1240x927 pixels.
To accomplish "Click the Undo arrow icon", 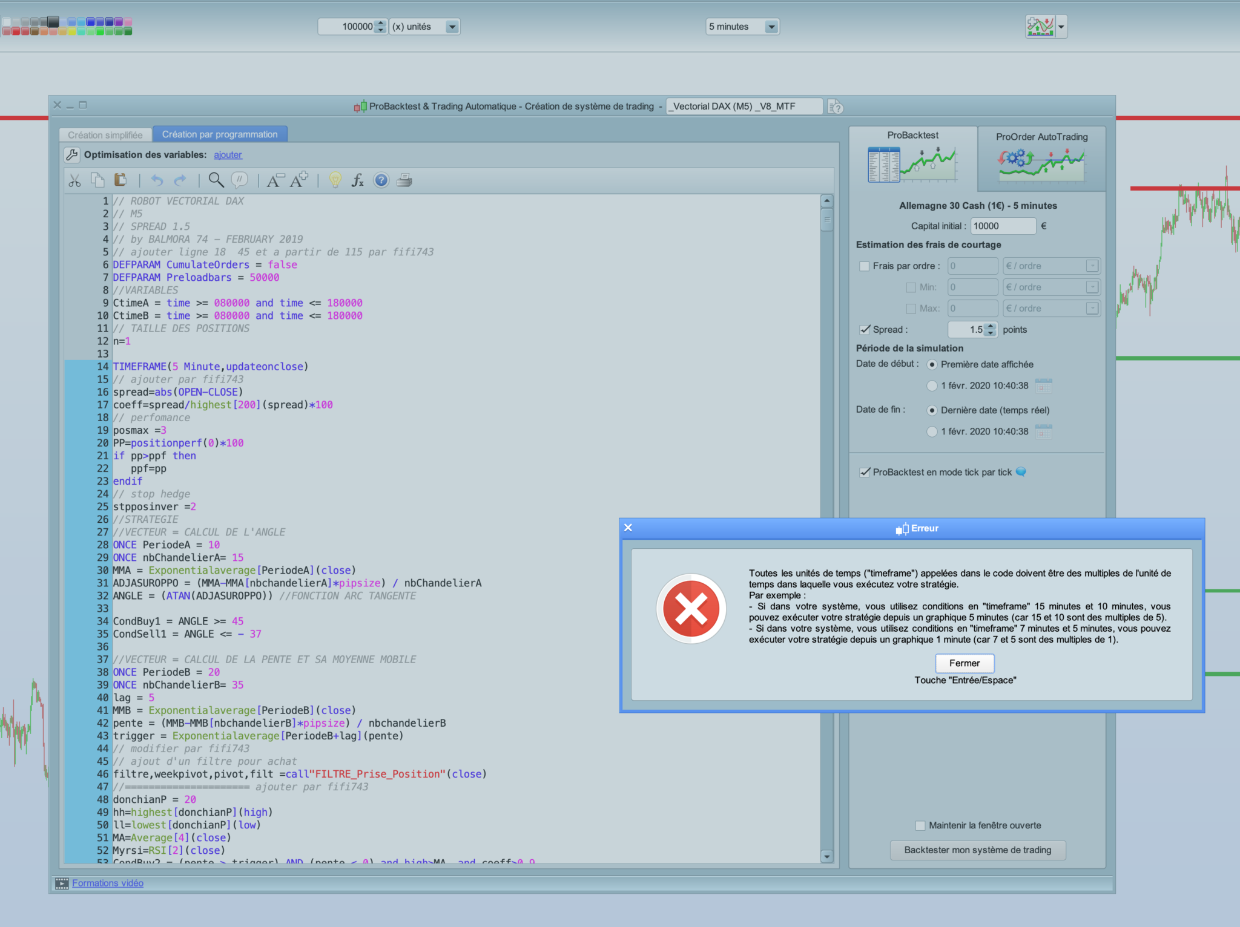I will click(157, 180).
